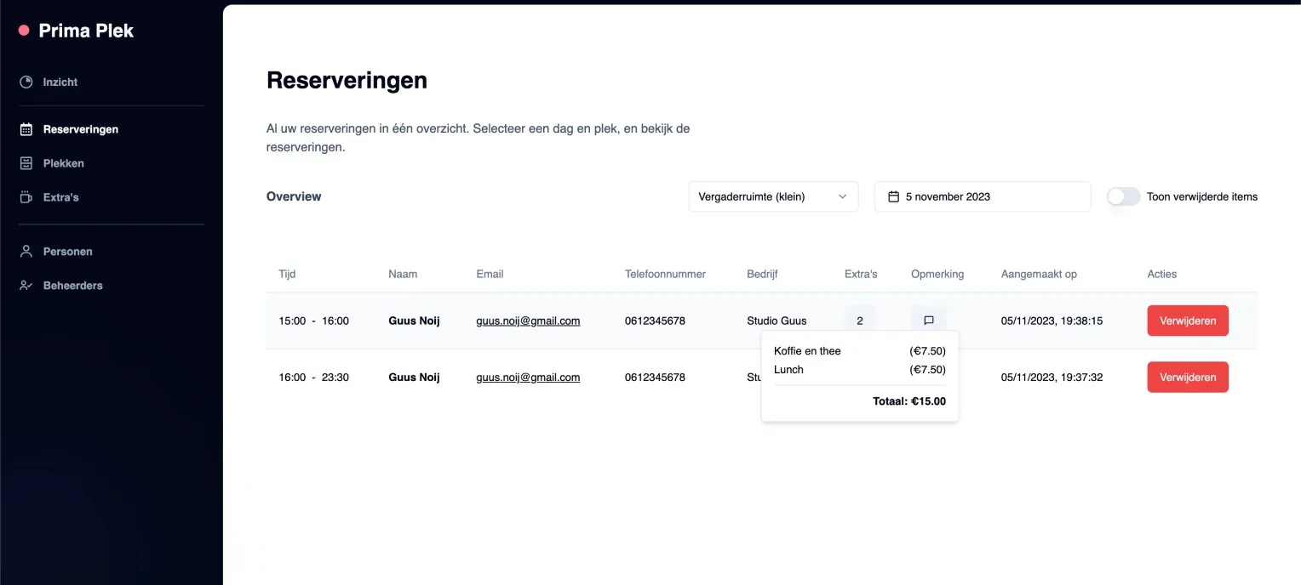Image resolution: width=1301 pixels, height=585 pixels.
Task: Click Totaal: €15.00 in popup
Action: coord(909,401)
